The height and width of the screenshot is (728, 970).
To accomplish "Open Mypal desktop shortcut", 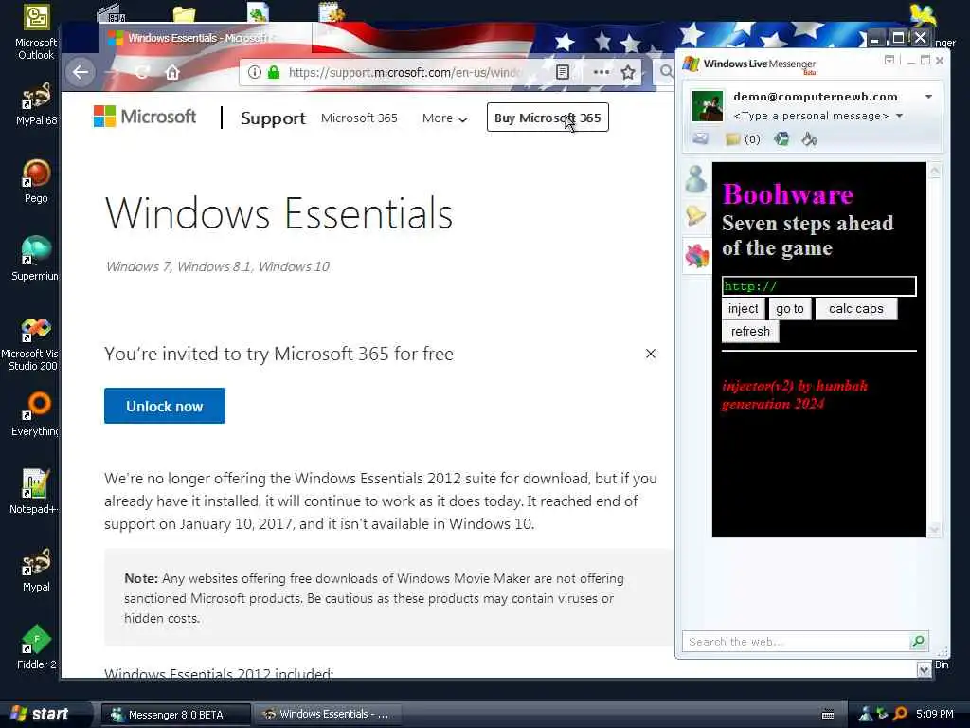I will point(36,570).
